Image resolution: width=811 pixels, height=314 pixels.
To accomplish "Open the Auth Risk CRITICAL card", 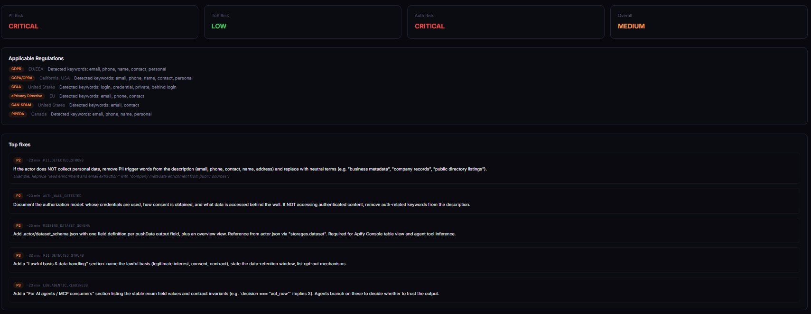I will (505, 22).
